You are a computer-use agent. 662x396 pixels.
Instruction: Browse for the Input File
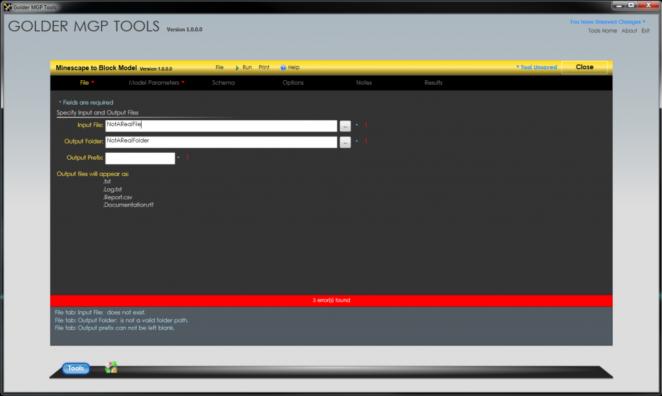[345, 126]
